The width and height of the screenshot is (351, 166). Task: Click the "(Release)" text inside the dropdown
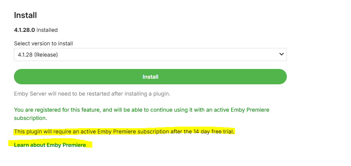[47, 55]
